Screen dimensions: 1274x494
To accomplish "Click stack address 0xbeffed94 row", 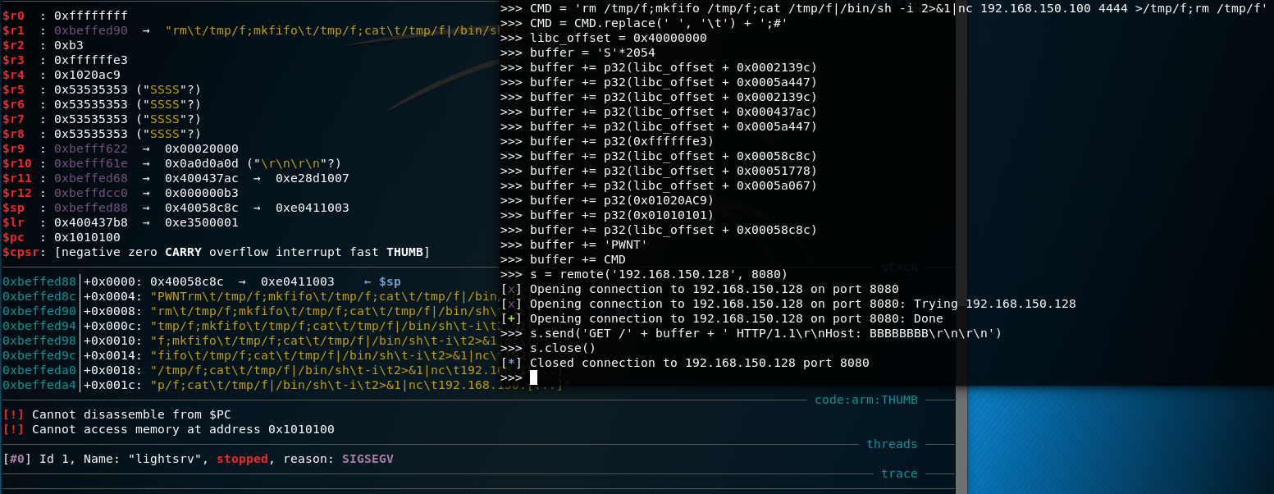I will 250,326.
